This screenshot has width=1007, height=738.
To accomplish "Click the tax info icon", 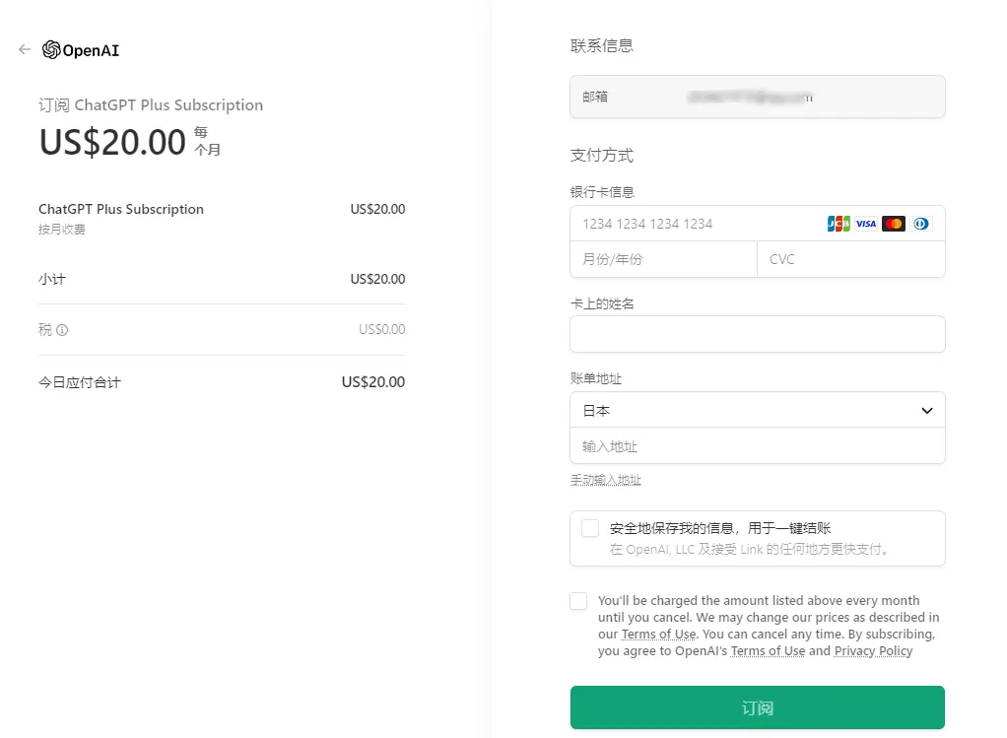I will 62,330.
